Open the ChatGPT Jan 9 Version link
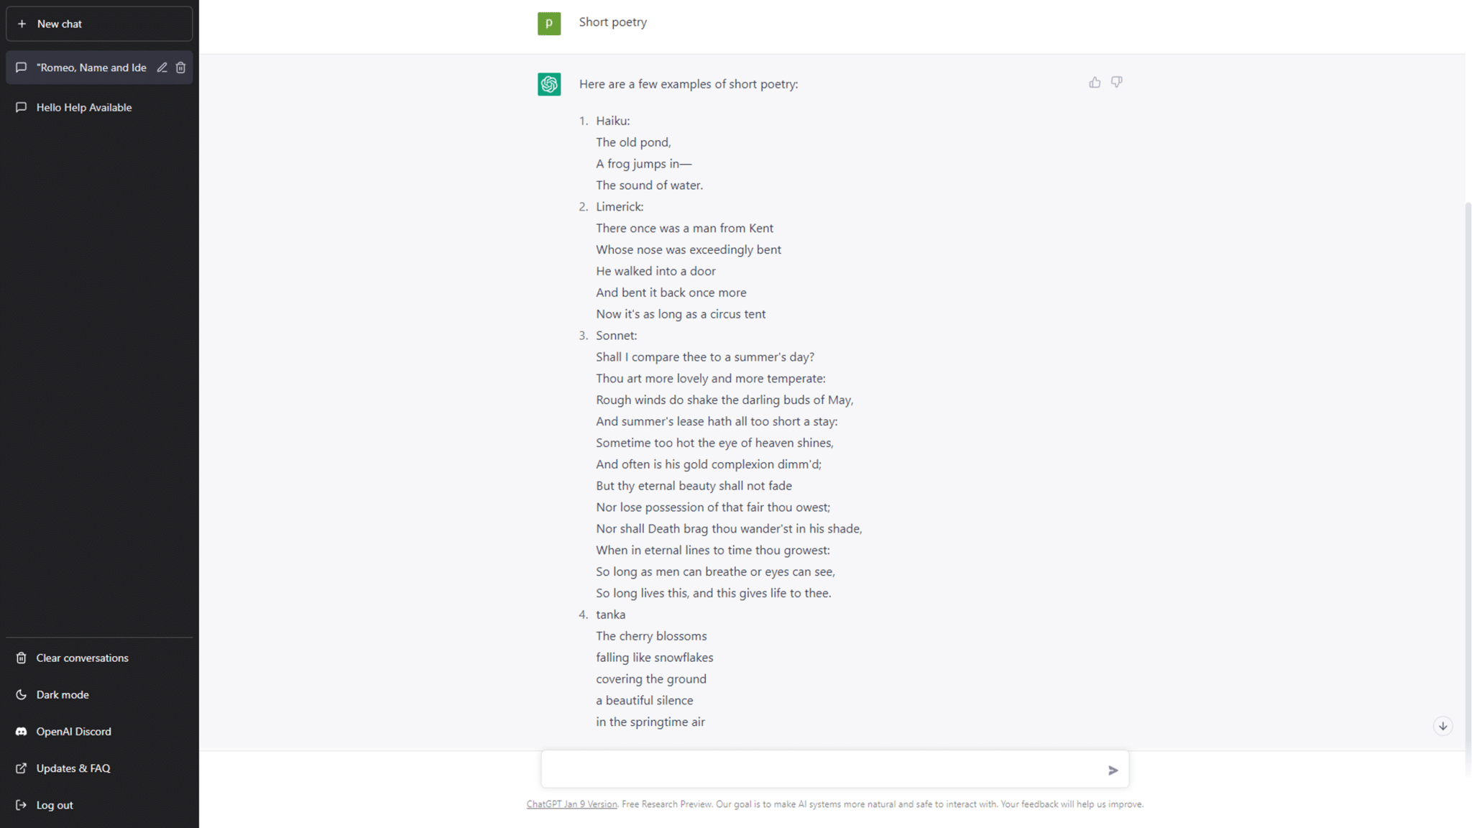 click(571, 804)
